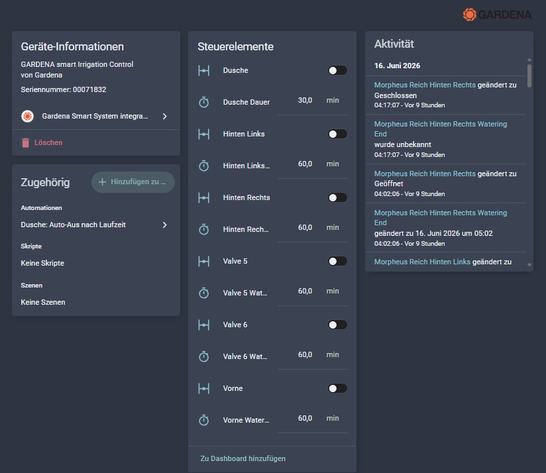
Task: Toggle the Valve 6 switch
Action: 337,325
